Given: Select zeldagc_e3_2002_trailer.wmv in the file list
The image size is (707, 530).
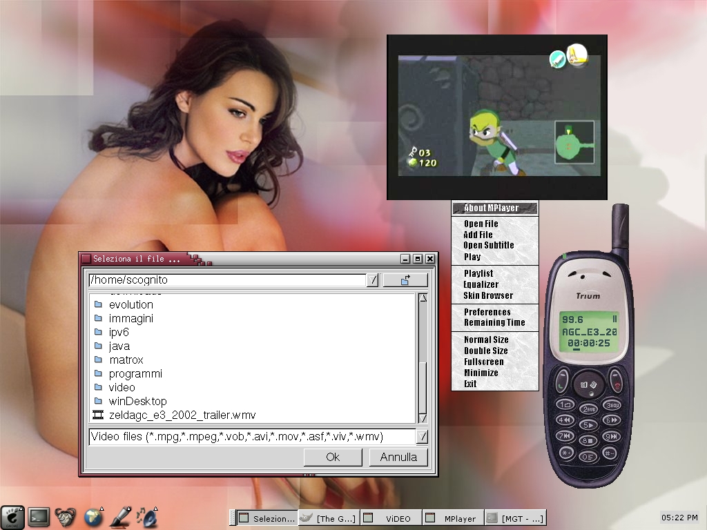Looking at the screenshot, I should tap(182, 415).
